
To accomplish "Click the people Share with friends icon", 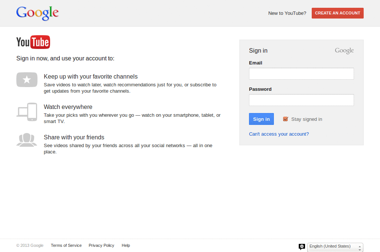I will click(27, 140).
